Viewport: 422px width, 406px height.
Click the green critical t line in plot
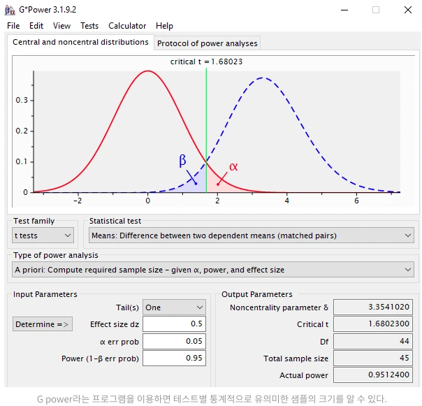pos(206,129)
